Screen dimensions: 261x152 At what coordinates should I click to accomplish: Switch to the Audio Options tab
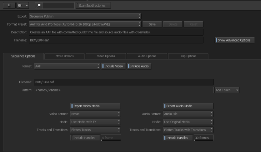point(147,56)
